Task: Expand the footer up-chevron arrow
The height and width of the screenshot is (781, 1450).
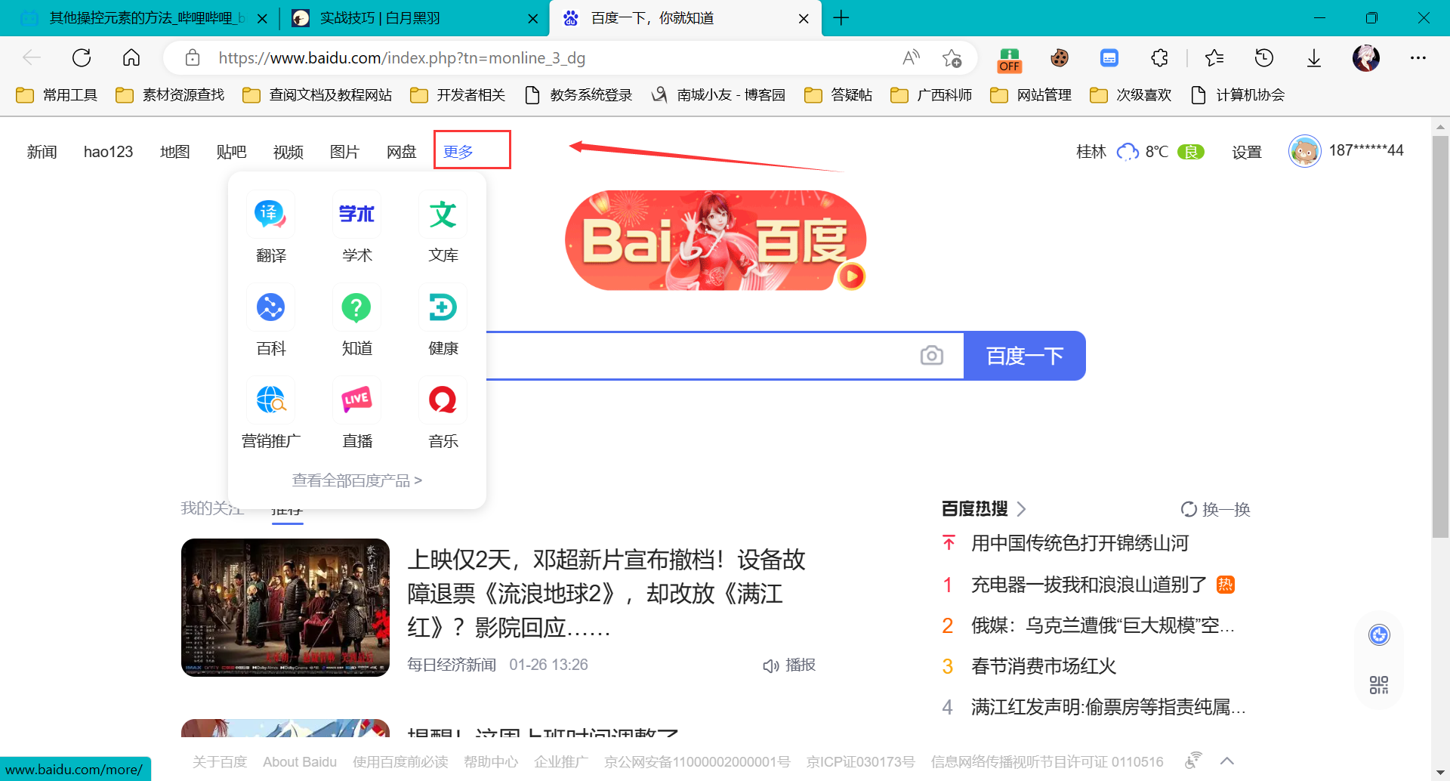Action: (1227, 761)
